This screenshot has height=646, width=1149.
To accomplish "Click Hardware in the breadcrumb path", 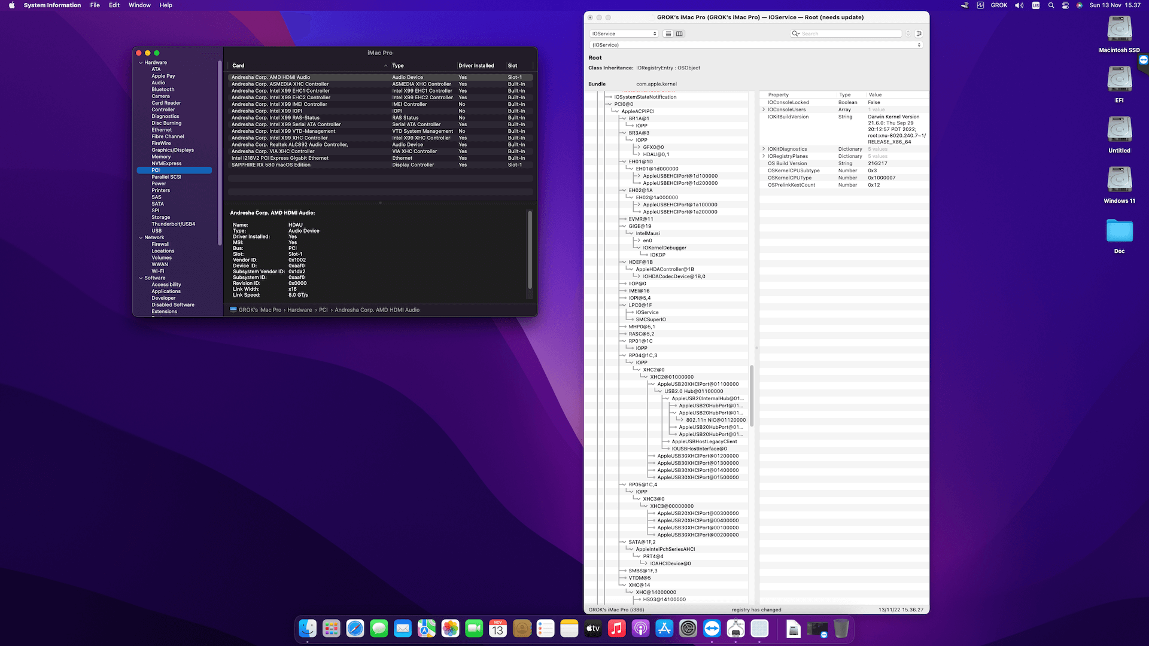I will (300, 310).
